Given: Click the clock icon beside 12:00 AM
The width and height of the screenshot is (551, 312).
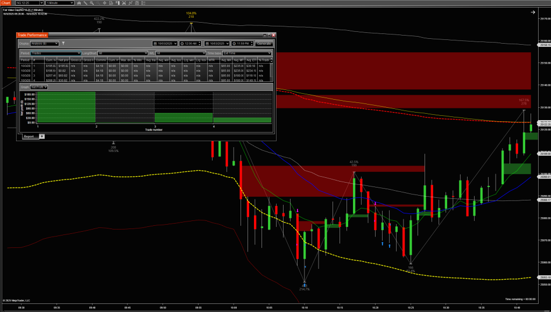Looking at the screenshot, I should coord(182,43).
